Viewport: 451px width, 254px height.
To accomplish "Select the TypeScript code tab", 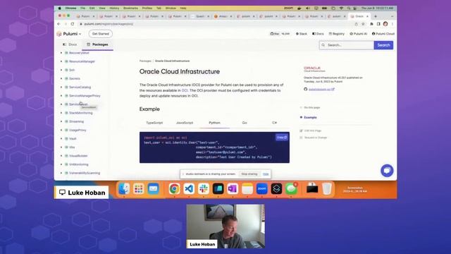I will pyautogui.click(x=154, y=123).
